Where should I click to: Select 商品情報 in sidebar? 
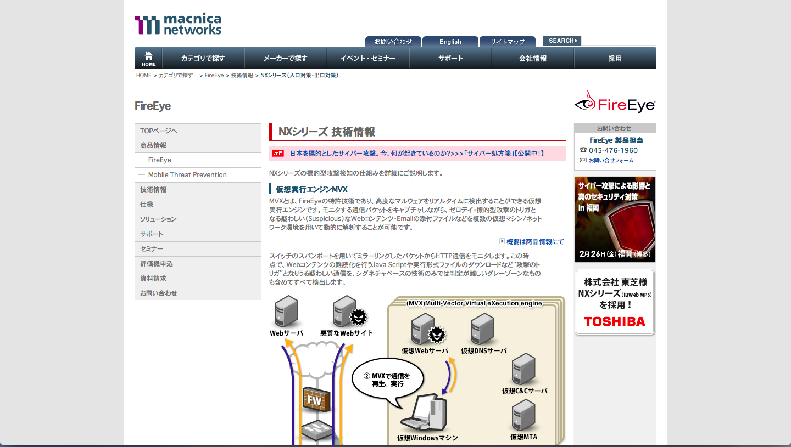point(198,145)
